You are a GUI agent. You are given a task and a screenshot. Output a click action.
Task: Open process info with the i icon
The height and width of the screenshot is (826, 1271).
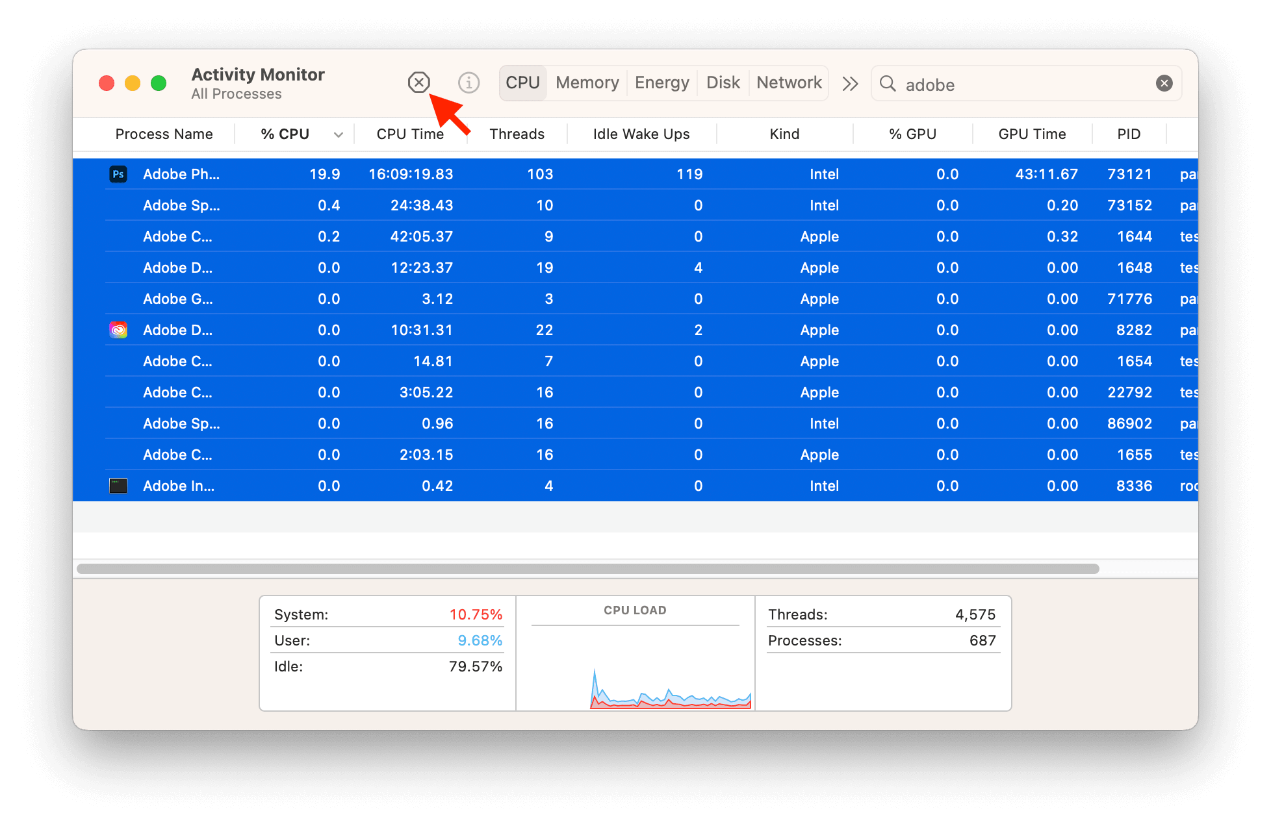click(469, 82)
